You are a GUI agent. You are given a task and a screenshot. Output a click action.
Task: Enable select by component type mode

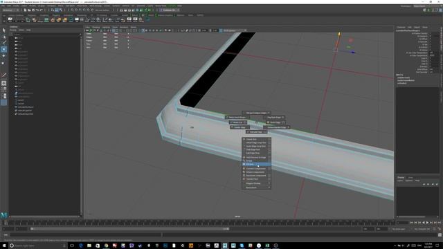(x=61, y=10)
